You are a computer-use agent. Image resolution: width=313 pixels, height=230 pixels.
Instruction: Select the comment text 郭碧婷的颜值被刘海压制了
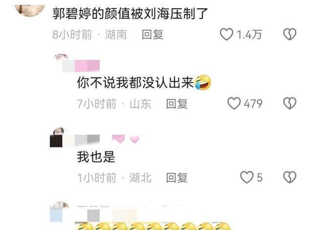pyautogui.click(x=130, y=14)
